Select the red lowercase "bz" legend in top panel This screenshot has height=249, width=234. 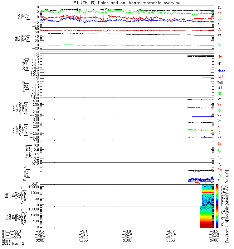tap(219, 13)
